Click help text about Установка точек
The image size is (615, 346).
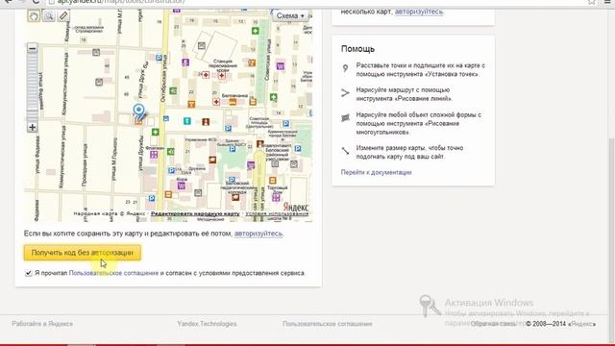point(421,70)
